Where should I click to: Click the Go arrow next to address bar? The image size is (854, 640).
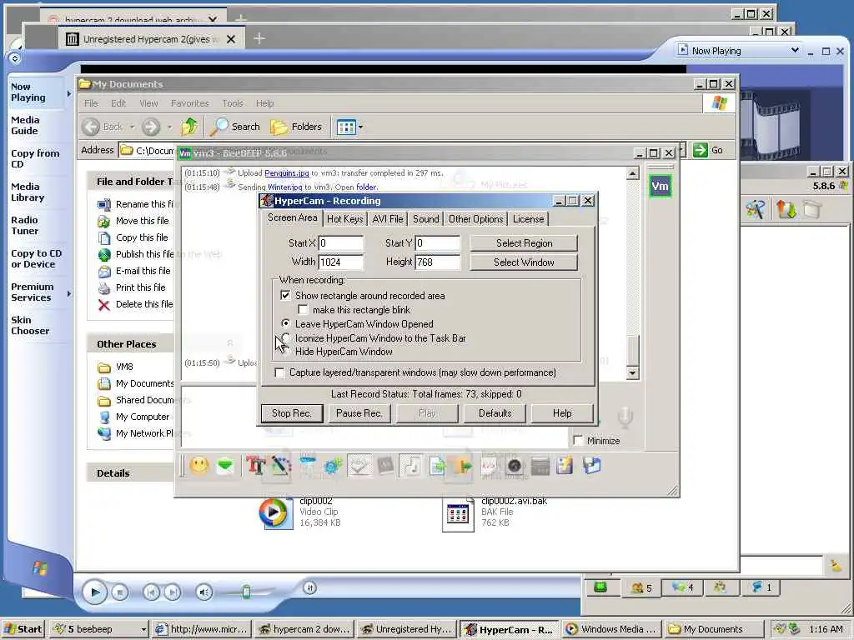pos(709,150)
